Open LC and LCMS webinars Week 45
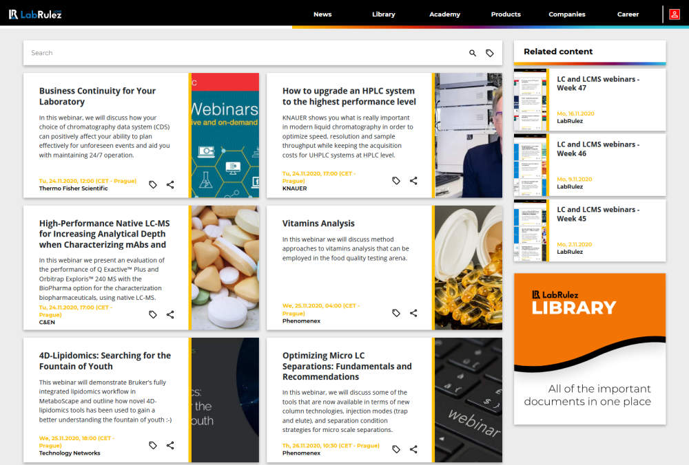 [598, 214]
